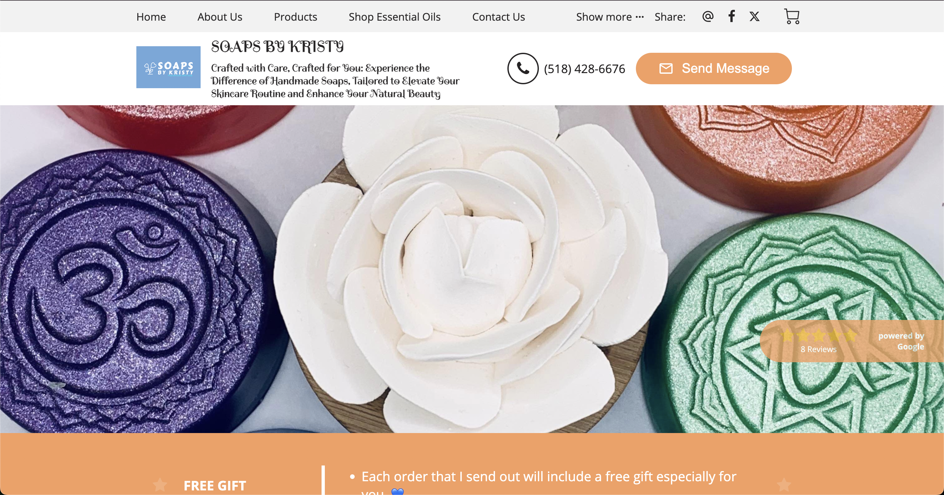Expand the Show more menu
The width and height of the screenshot is (944, 495).
[x=610, y=17]
